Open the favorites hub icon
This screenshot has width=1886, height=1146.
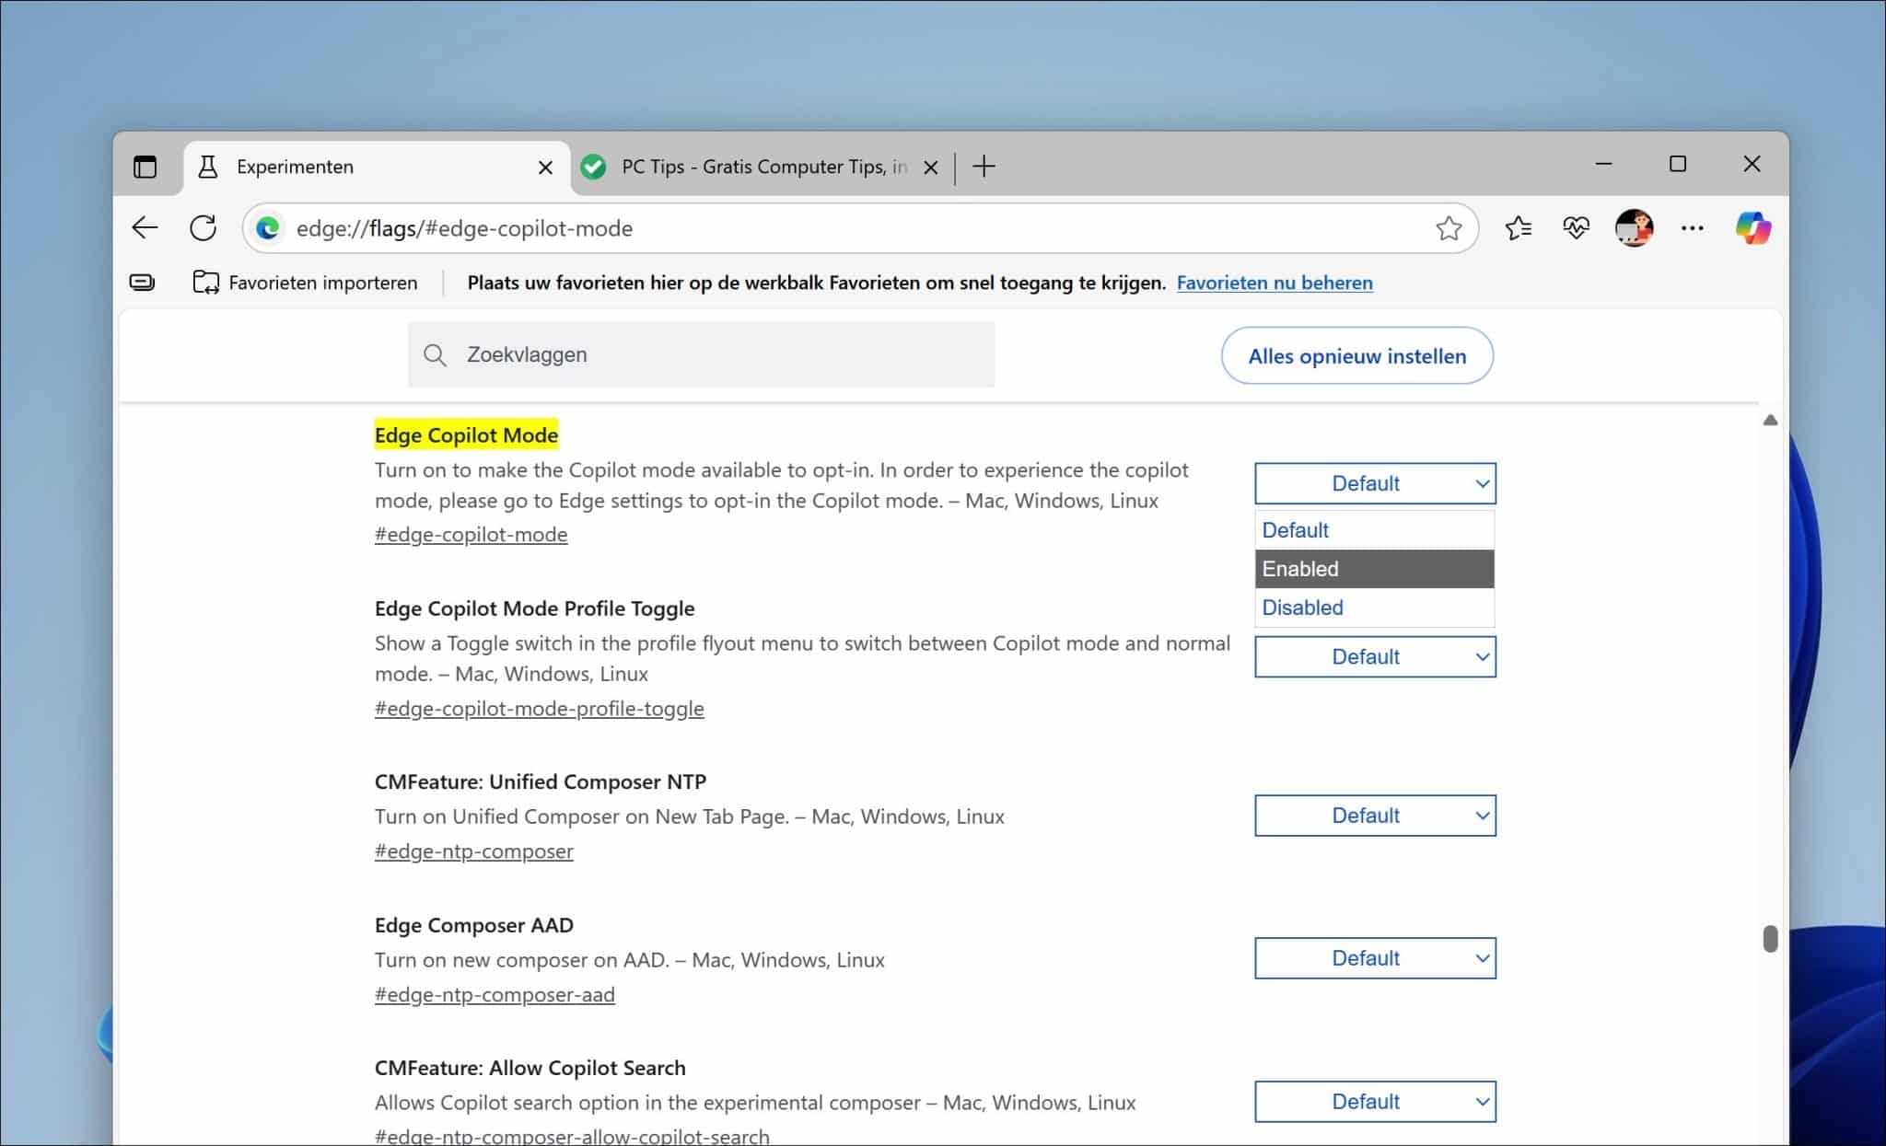[1518, 227]
